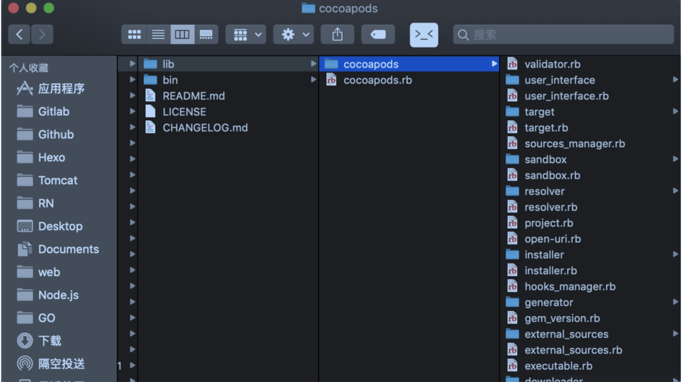Go back to previous folder
This screenshot has height=382, width=684.
pos(19,35)
